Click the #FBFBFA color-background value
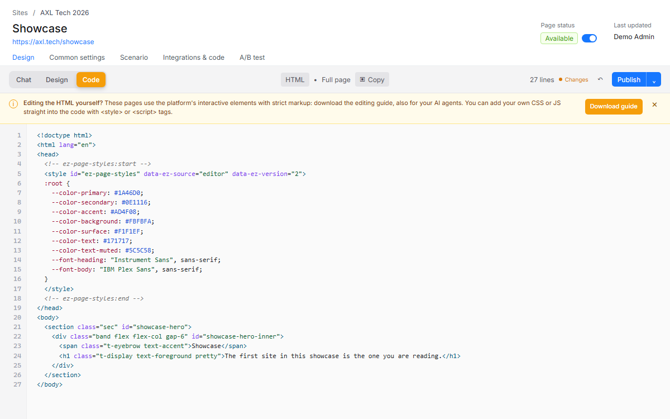The width and height of the screenshot is (670, 419). pyautogui.click(x=138, y=221)
